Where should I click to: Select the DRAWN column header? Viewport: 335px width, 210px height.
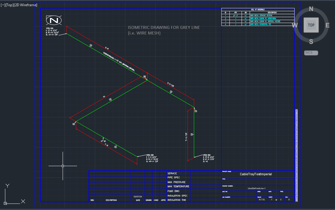149,200
